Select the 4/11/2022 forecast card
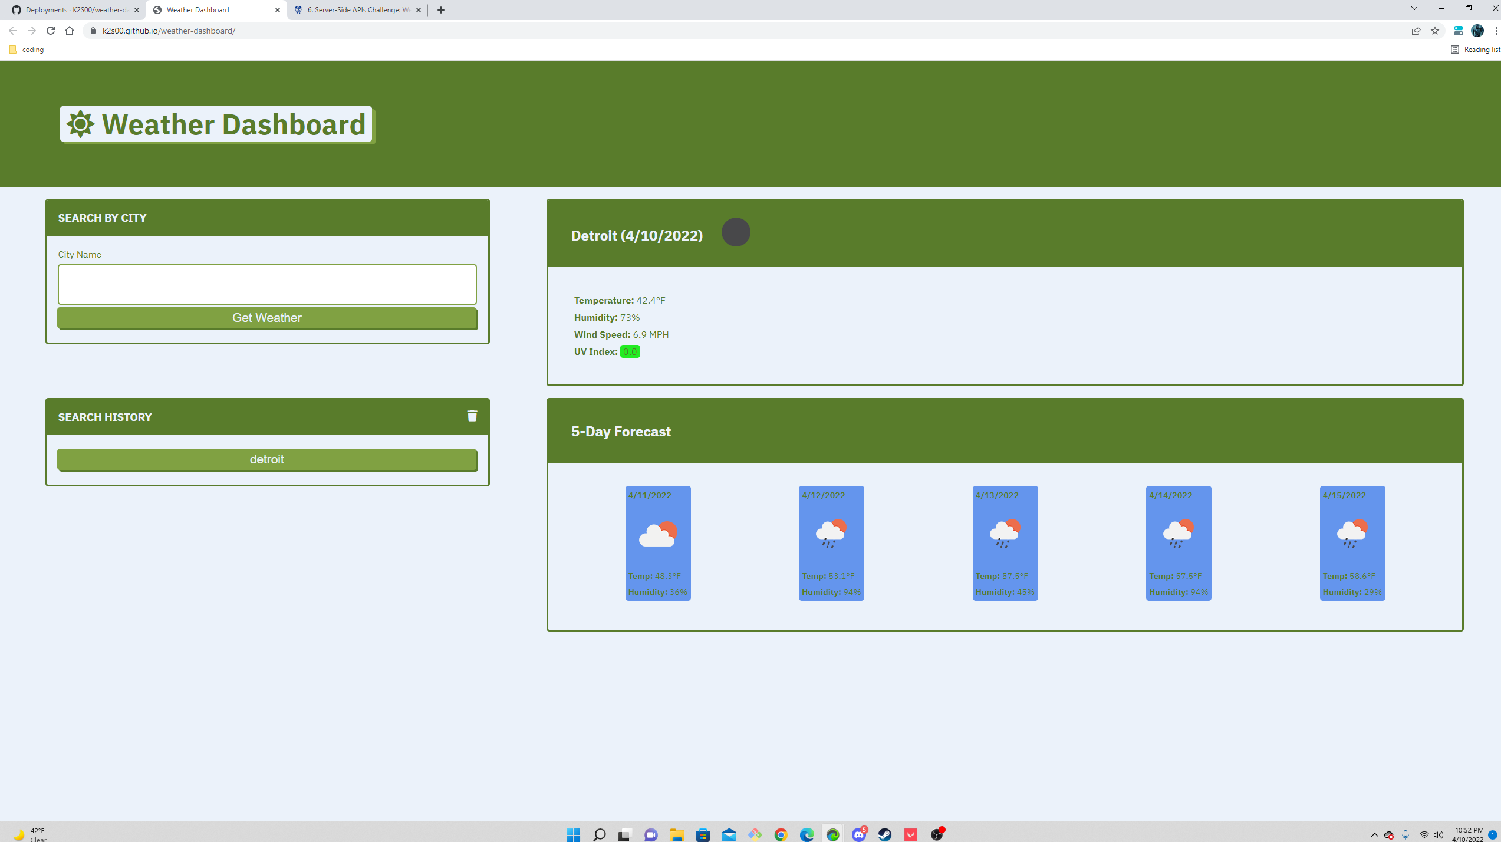This screenshot has height=842, width=1501. [658, 543]
